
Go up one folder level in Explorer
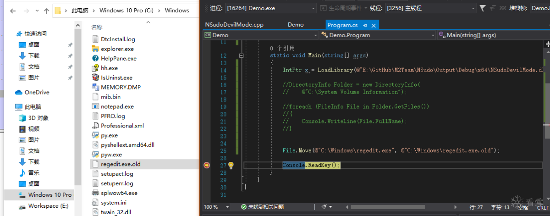tap(46, 10)
